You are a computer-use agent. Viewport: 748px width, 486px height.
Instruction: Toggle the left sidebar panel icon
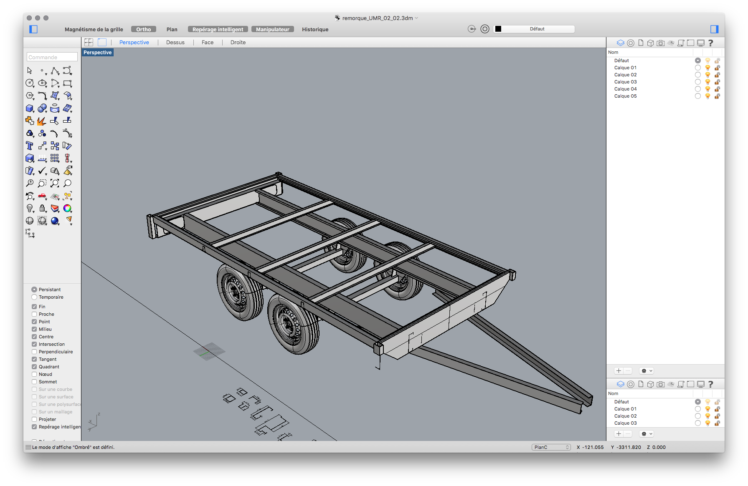coord(33,29)
